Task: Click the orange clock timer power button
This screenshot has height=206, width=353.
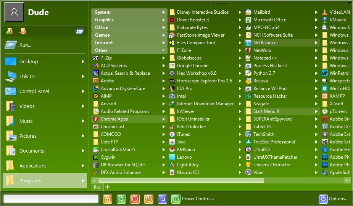Action: 148,199
